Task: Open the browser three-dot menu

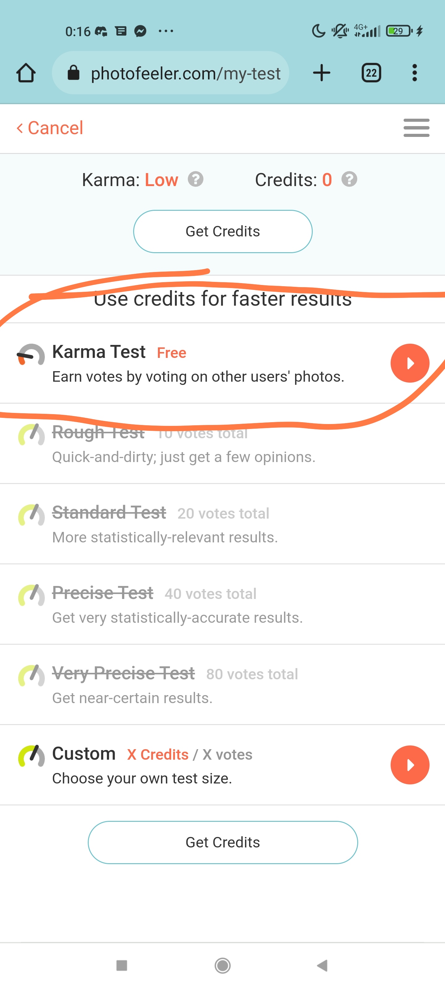Action: click(x=414, y=73)
